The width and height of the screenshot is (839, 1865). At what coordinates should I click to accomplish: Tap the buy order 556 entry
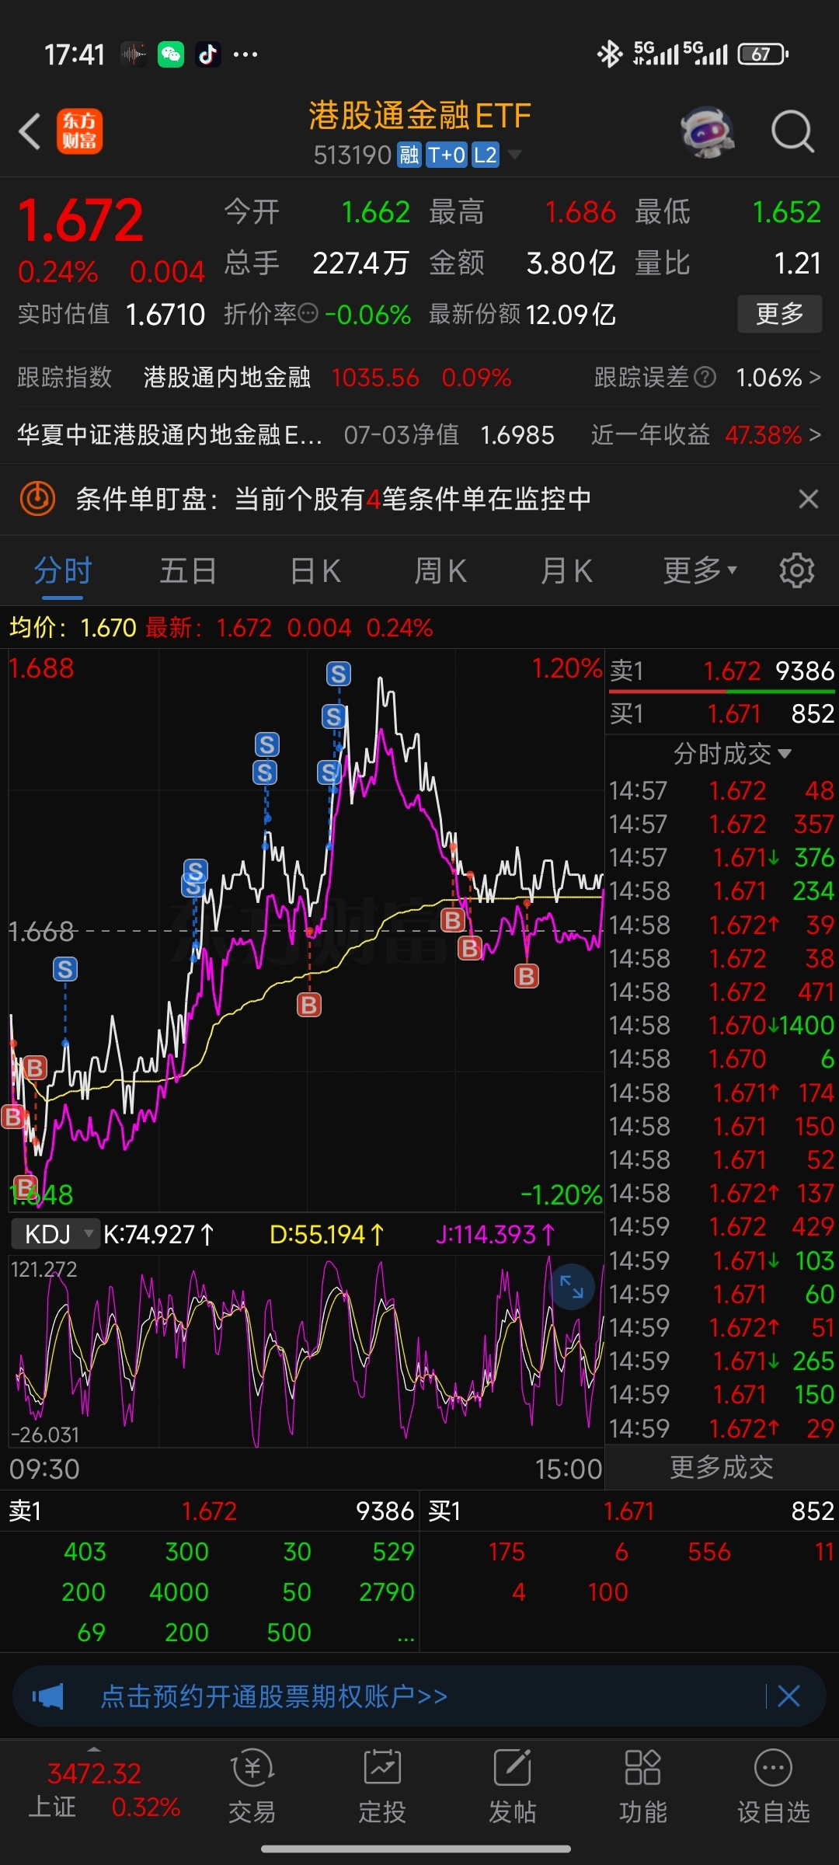(709, 1552)
